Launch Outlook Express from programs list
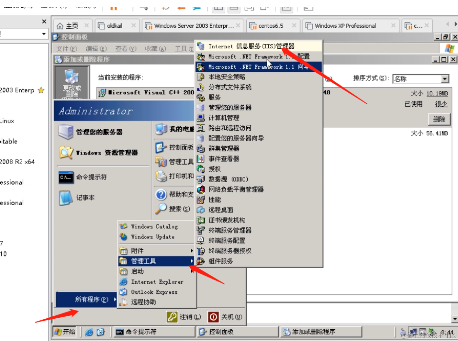 pyautogui.click(x=157, y=292)
